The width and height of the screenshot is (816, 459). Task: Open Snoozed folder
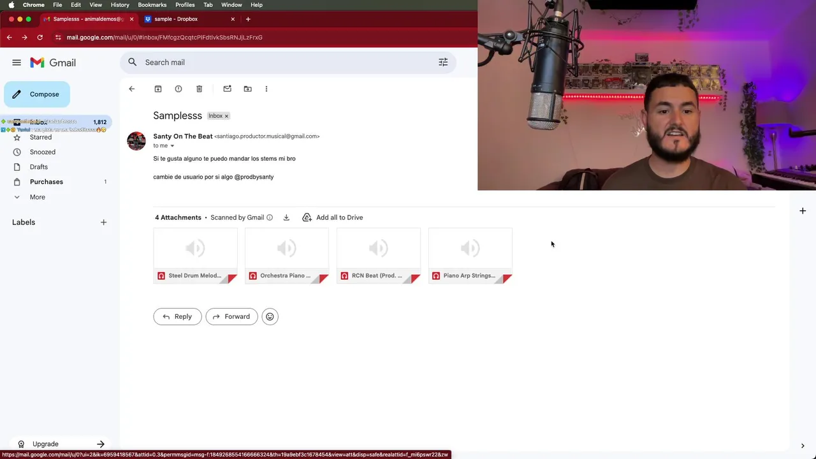[x=43, y=152]
